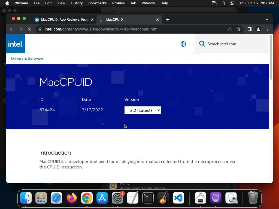Viewport: 279px width, 209px height.
Task: Close the MacCPUID tab
Action: (x=157, y=20)
